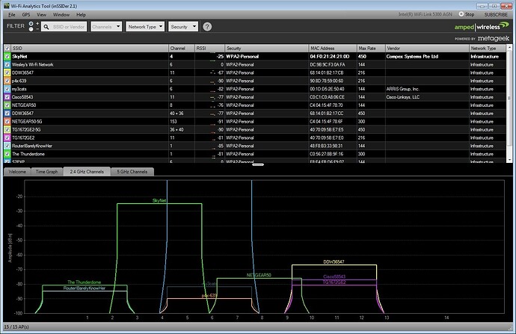
Task: Uncheck the NETGEAR50 network checkbox
Action: point(7,105)
